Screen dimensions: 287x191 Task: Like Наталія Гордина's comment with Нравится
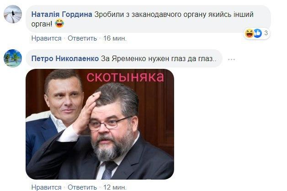pos(46,38)
